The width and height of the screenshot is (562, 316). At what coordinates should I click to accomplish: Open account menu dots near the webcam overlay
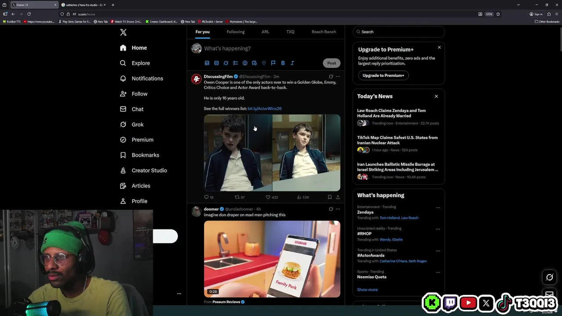[179, 294]
